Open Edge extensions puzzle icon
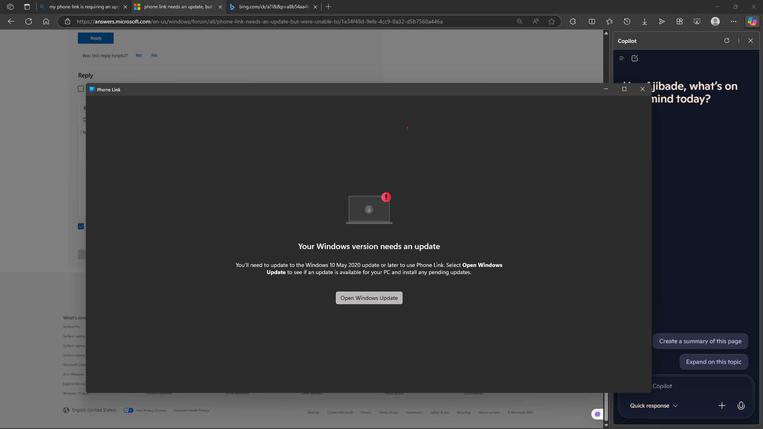The height and width of the screenshot is (429, 763). click(573, 21)
